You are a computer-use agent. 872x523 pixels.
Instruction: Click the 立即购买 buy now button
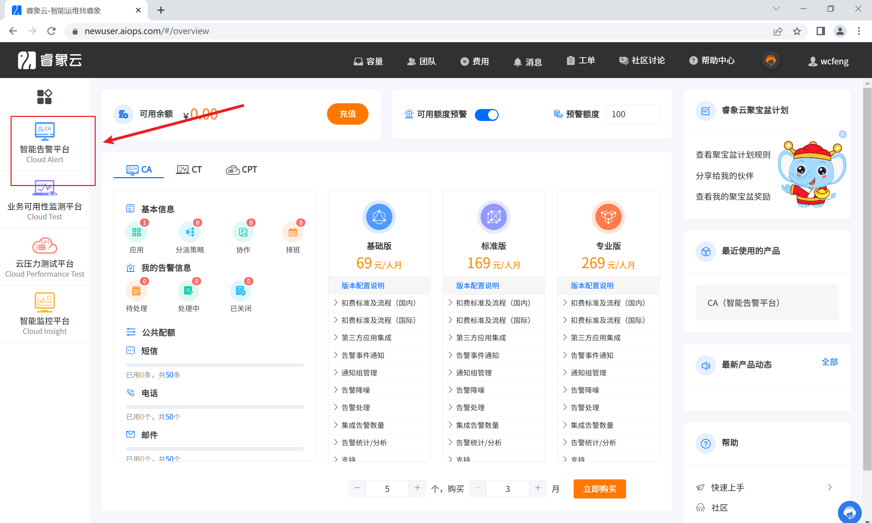[x=599, y=489]
